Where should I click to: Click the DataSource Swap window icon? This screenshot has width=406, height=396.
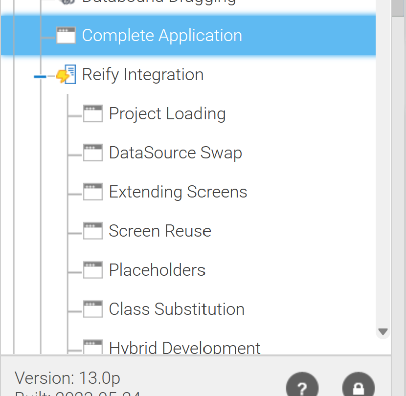93,153
